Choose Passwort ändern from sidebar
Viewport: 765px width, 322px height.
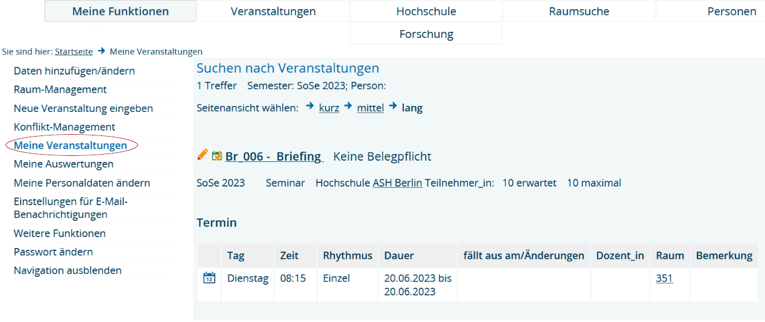tap(53, 252)
